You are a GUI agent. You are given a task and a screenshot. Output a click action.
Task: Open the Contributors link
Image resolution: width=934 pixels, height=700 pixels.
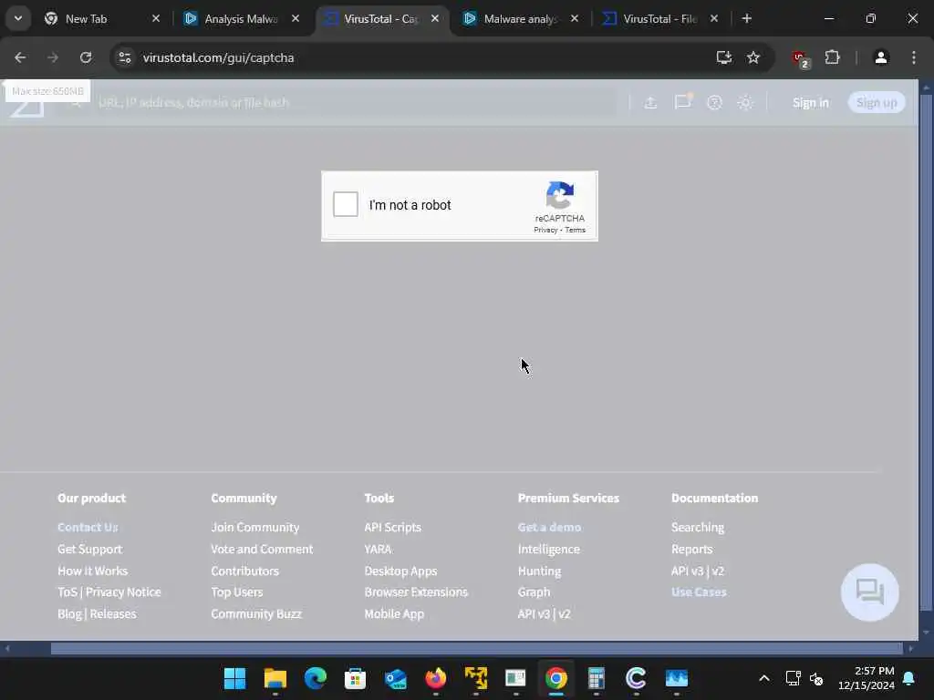(x=244, y=571)
